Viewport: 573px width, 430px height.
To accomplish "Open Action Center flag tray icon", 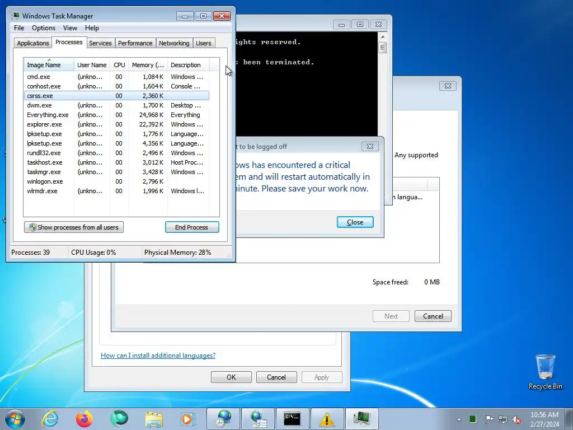I will pos(489,419).
